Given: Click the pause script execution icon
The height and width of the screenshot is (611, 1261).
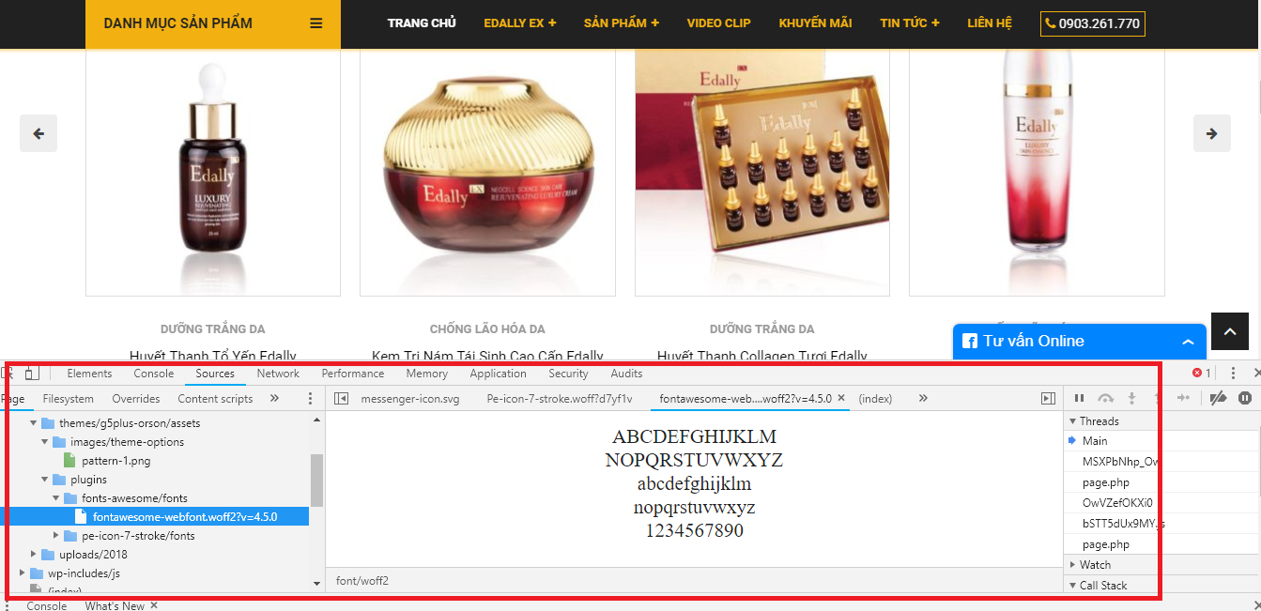Looking at the screenshot, I should [x=1079, y=399].
